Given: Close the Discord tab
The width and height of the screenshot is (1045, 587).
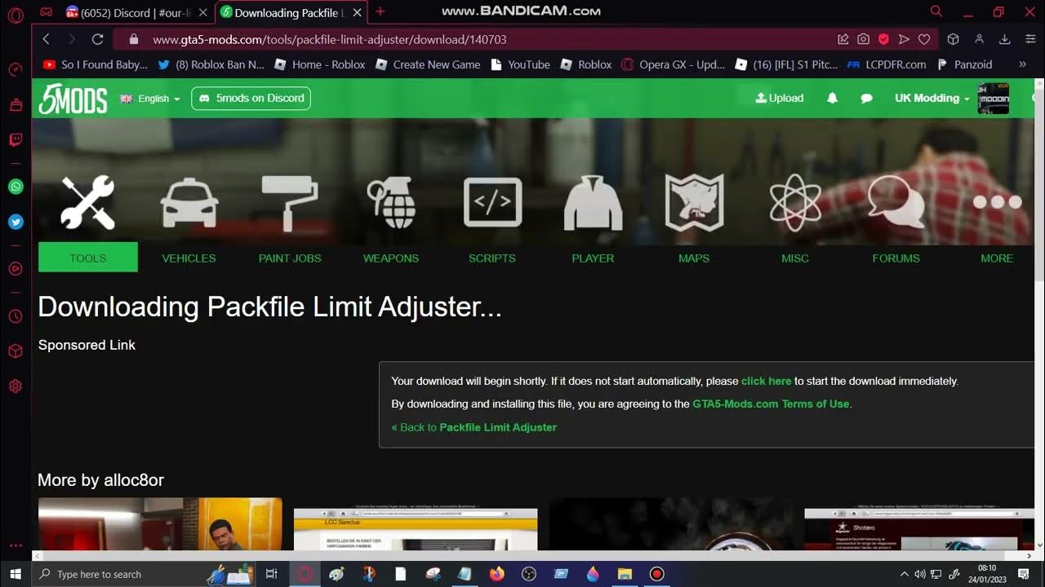Looking at the screenshot, I should pos(203,12).
